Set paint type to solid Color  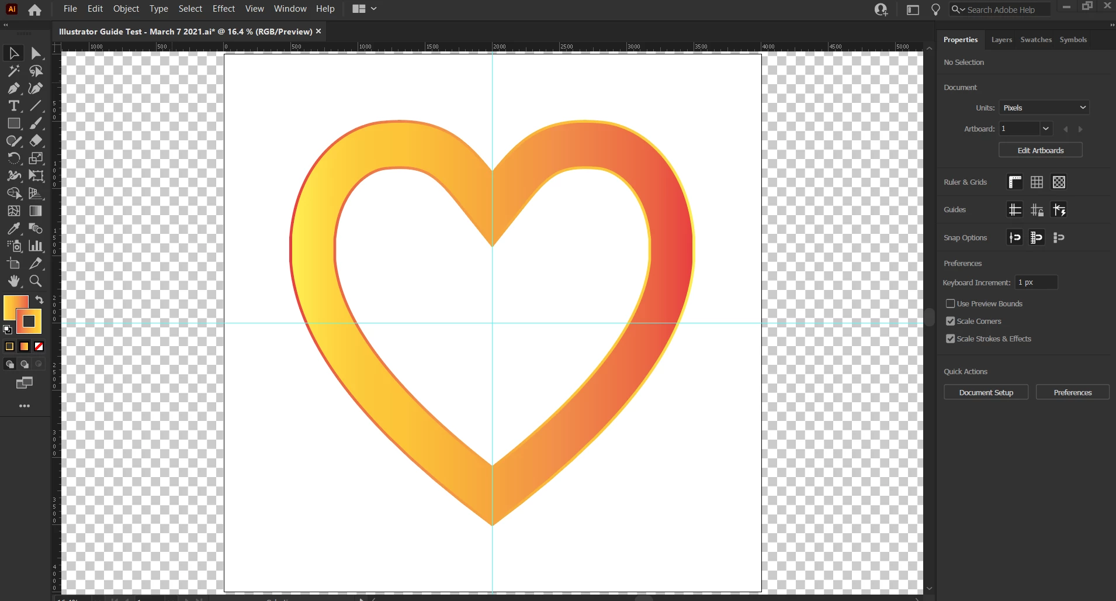point(9,347)
